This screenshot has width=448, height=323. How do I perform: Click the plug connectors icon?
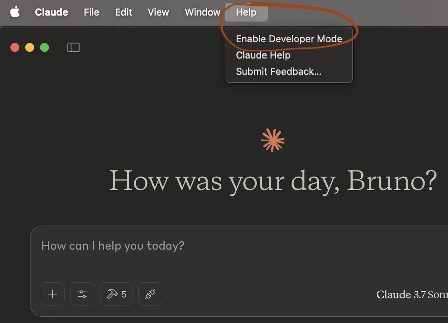(150, 294)
